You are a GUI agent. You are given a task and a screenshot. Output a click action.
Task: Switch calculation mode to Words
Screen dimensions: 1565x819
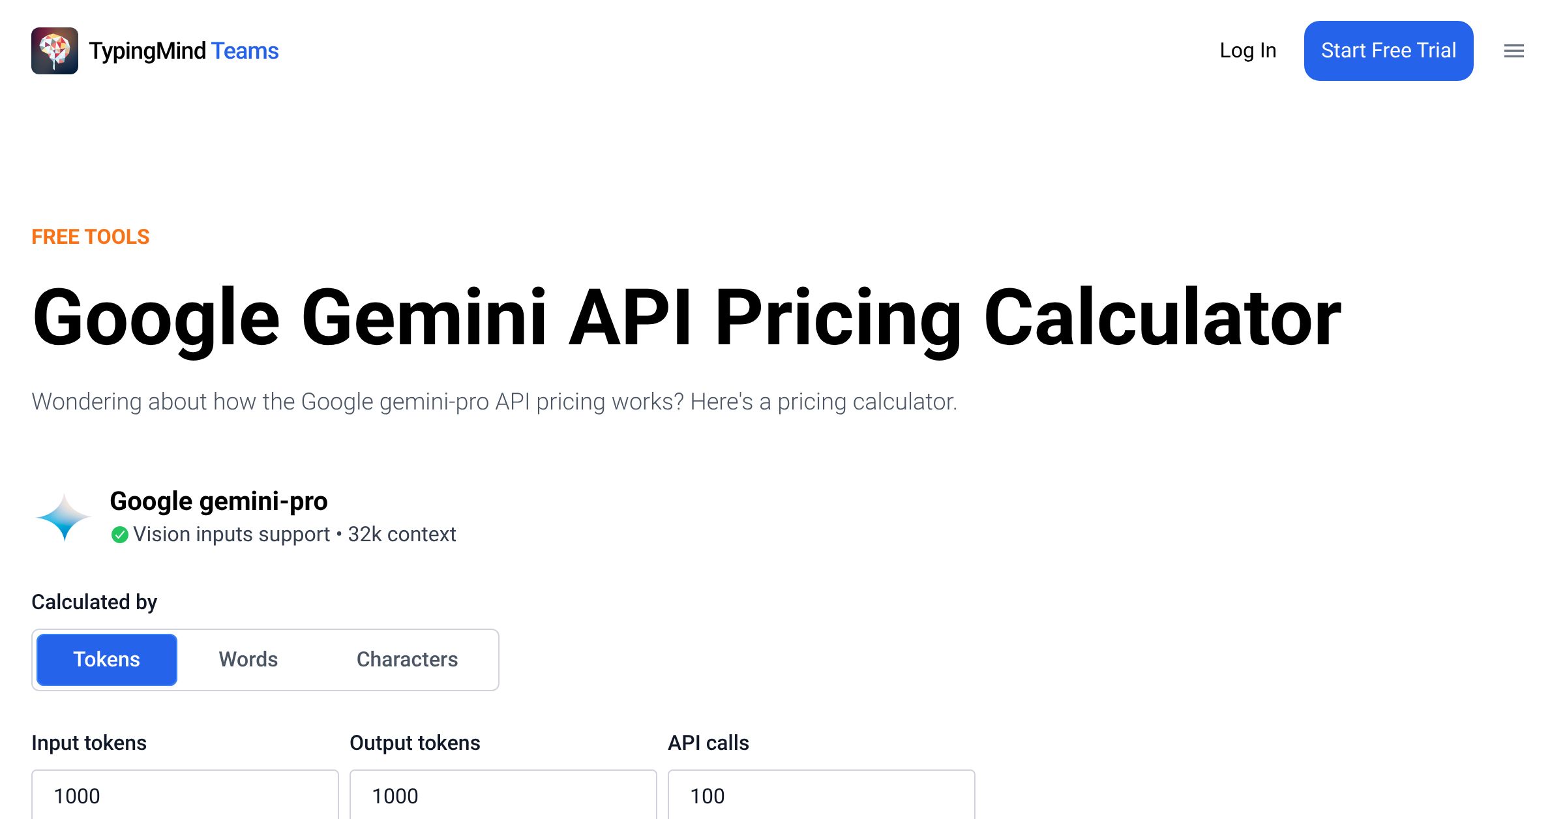(x=248, y=659)
